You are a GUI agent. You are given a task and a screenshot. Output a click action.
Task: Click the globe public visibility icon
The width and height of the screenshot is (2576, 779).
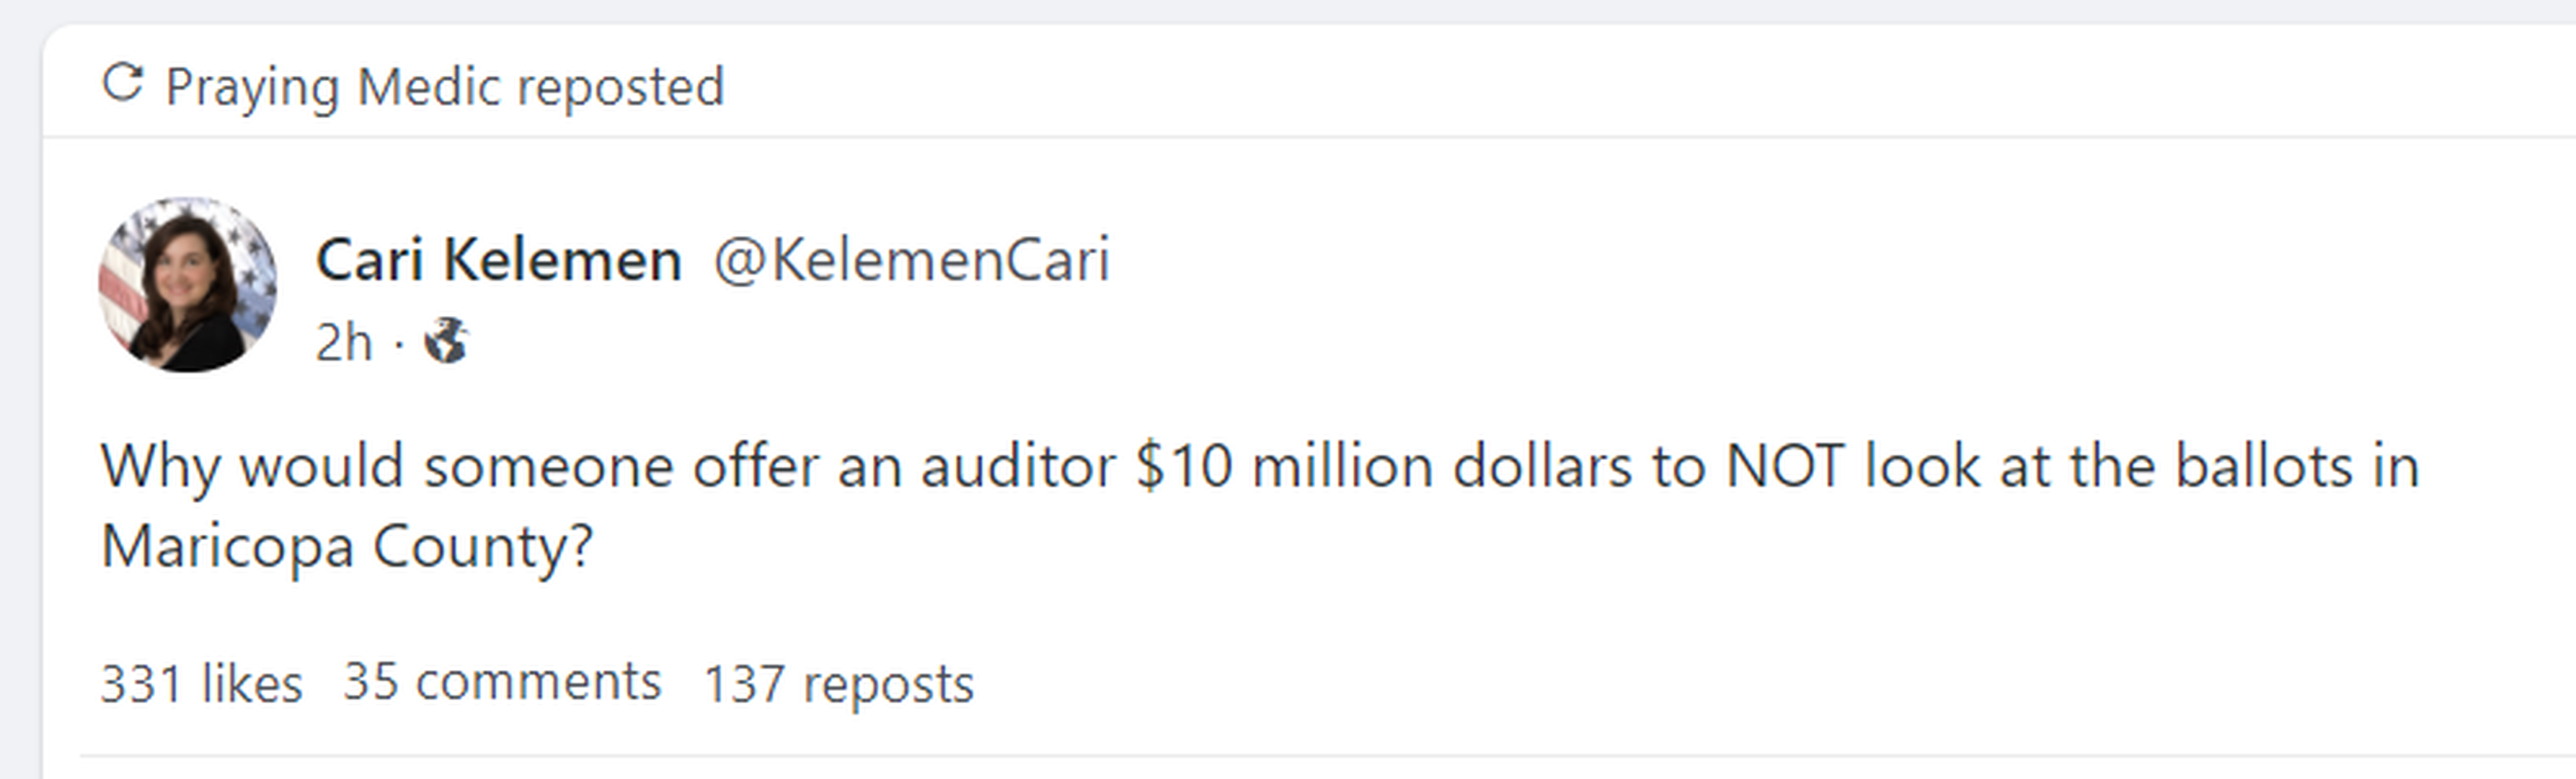pos(446,341)
